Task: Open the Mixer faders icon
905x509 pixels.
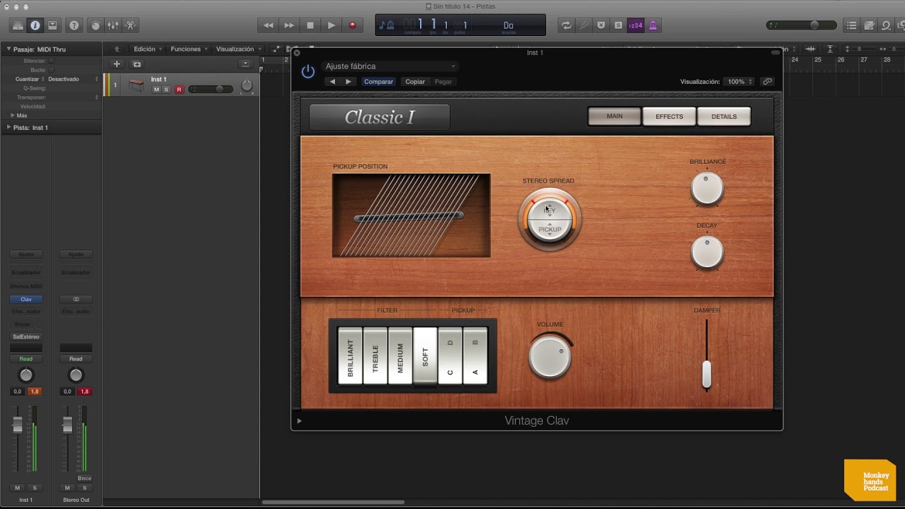Action: (113, 25)
